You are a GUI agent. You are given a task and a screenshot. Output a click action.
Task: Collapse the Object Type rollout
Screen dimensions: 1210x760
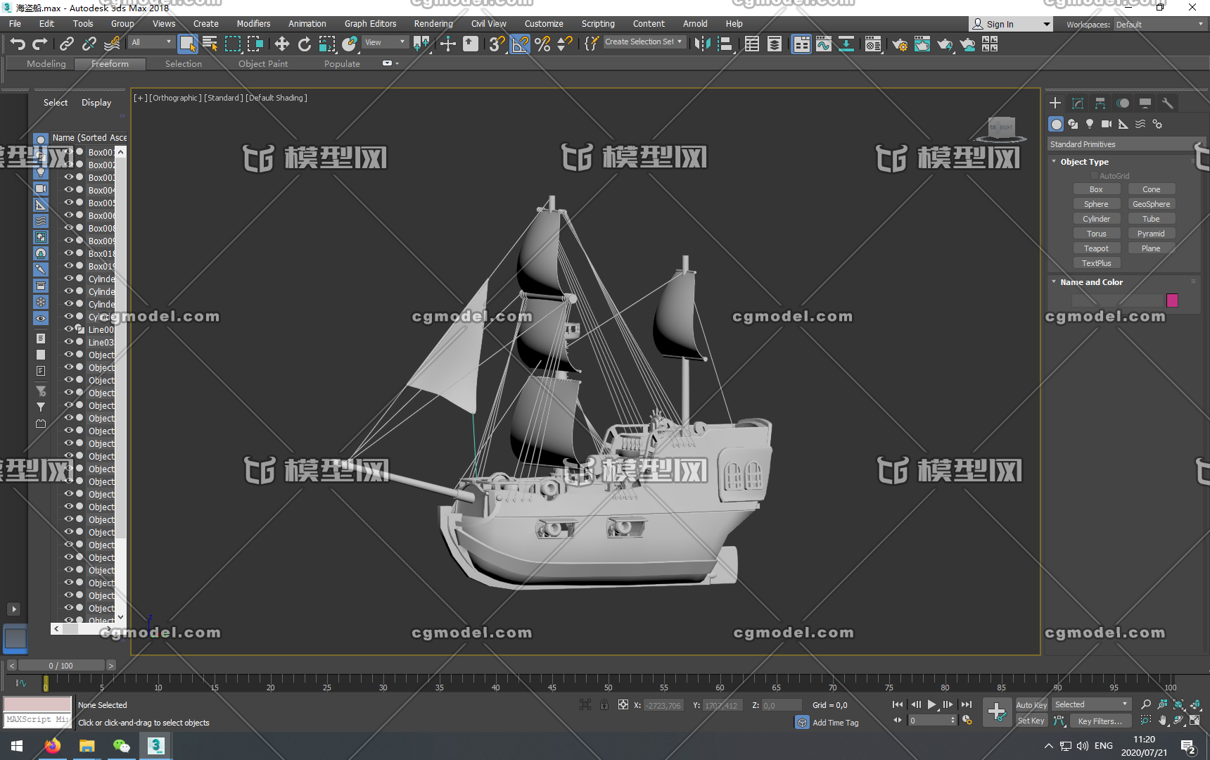[x=1053, y=161]
